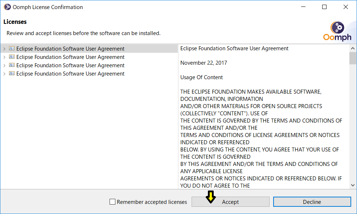Click the Oomph logo in the header

point(337,31)
